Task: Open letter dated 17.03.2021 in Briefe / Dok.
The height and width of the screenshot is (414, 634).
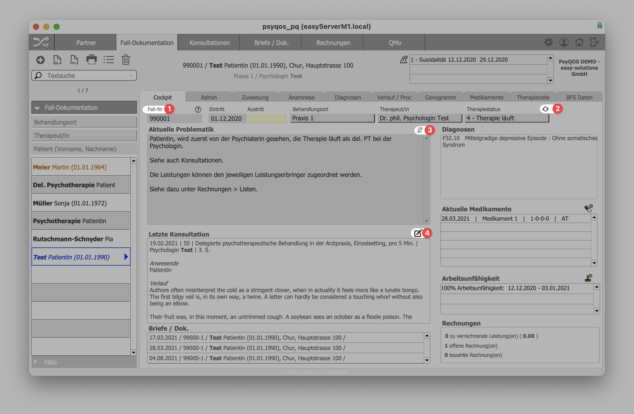Action: 285,338
